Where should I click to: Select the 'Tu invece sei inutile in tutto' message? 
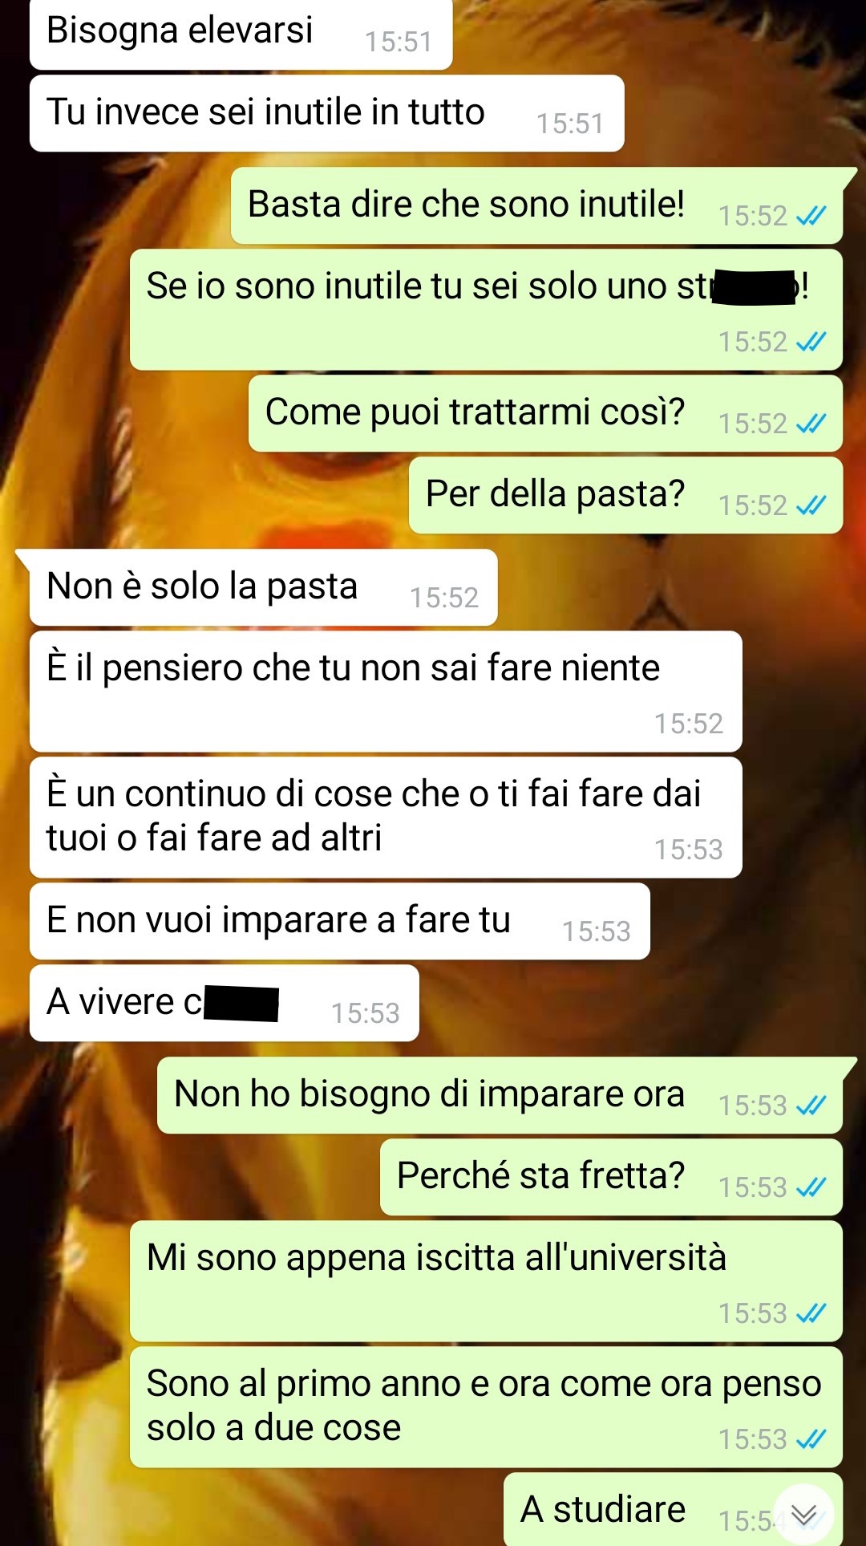click(326, 113)
